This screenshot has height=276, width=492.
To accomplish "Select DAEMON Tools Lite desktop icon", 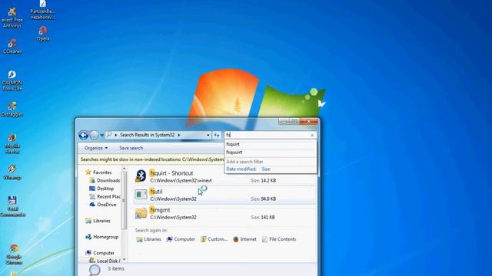I will click(x=12, y=80).
